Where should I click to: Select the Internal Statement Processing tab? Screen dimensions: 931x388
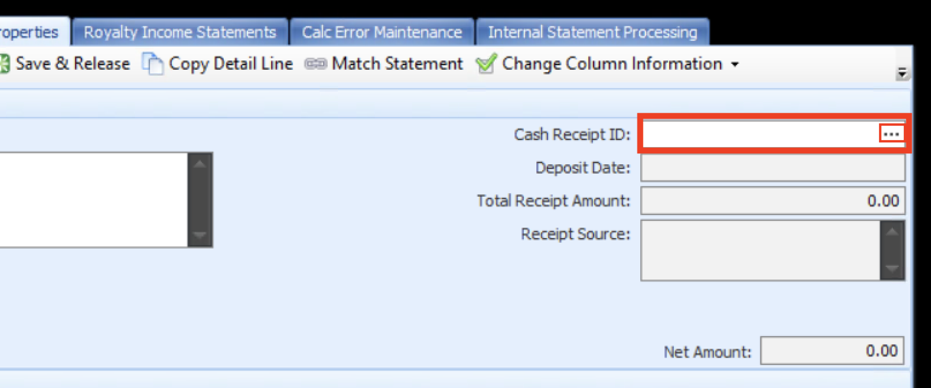click(592, 32)
